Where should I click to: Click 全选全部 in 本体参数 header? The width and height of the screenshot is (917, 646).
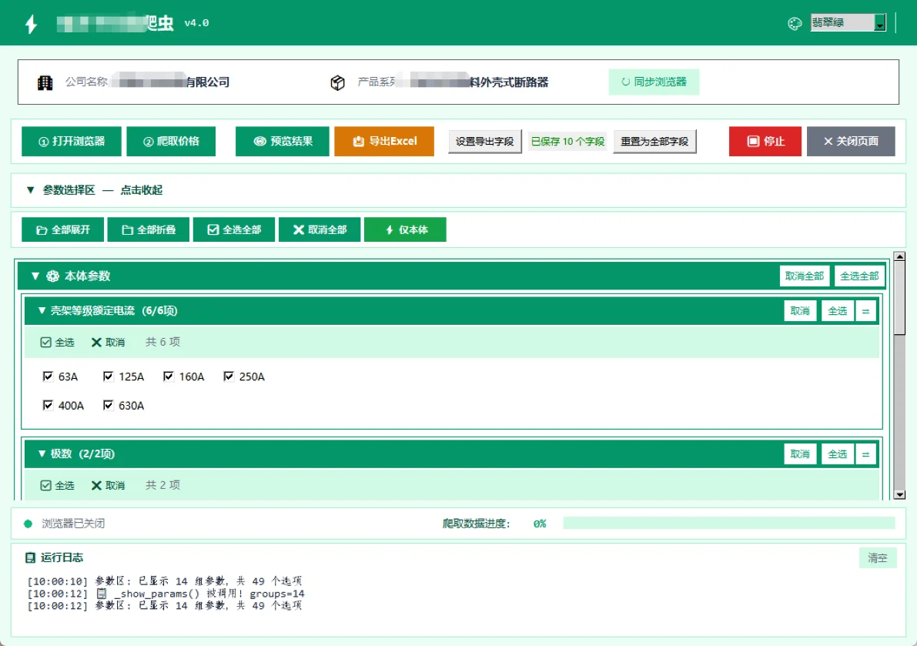tap(860, 276)
